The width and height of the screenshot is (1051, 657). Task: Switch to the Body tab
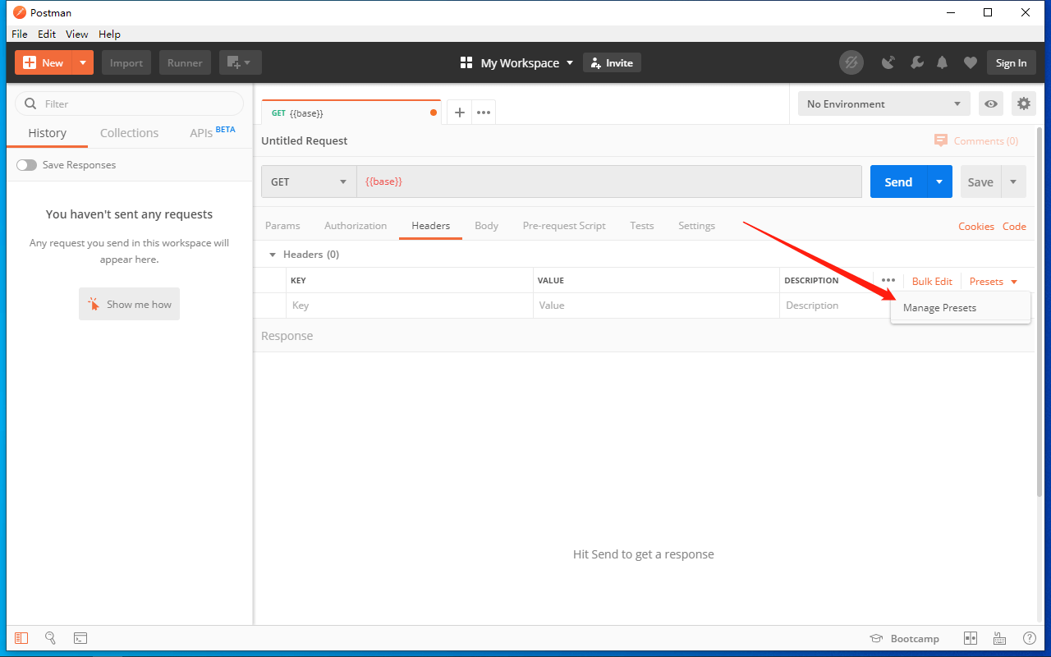486,226
